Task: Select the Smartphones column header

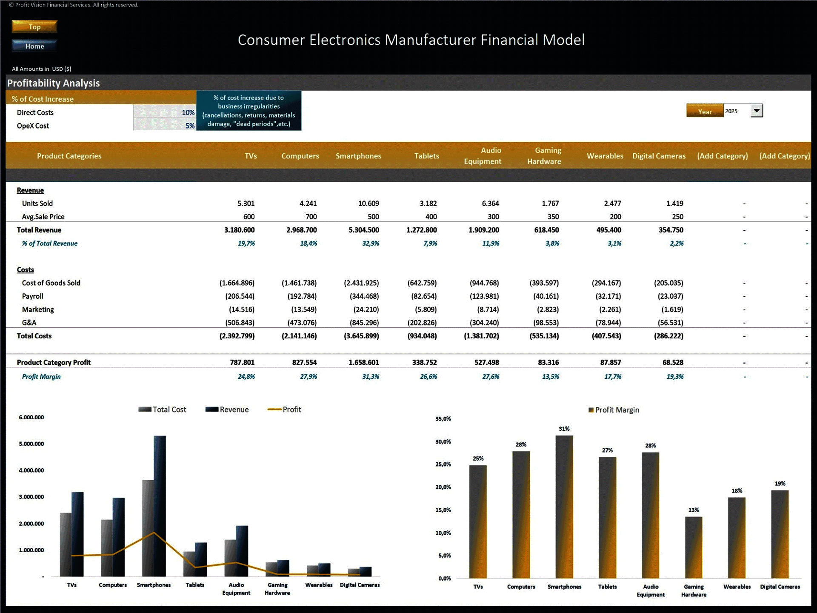Action: (x=358, y=156)
